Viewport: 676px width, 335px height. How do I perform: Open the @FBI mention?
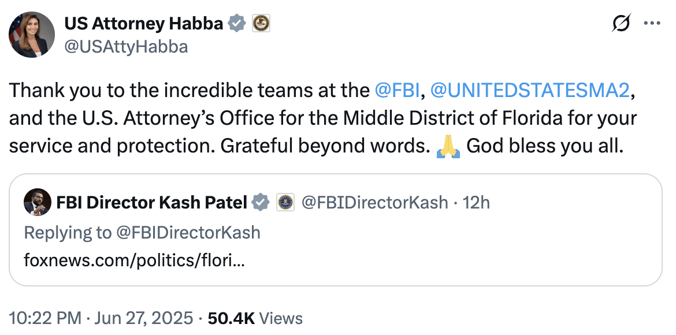click(396, 91)
